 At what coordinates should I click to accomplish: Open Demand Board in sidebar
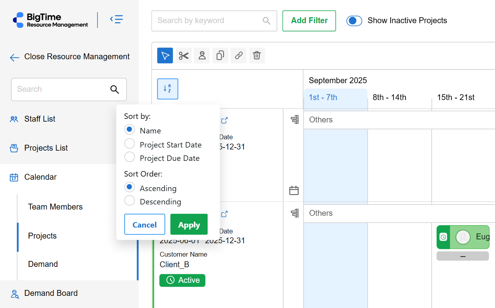pos(51,293)
